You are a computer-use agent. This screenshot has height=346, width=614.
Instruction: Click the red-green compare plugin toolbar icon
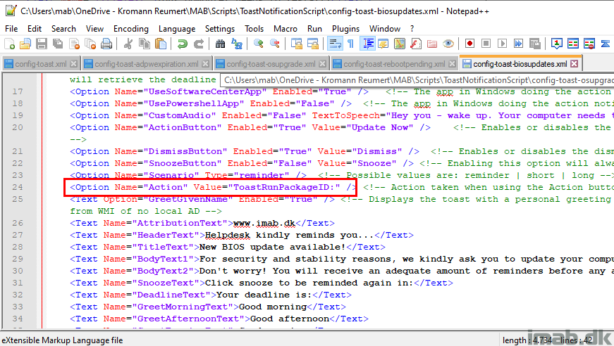click(573, 44)
